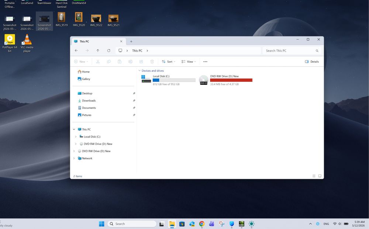Open the View dropdown
Image resolution: width=369 pixels, height=229 pixels.
[189, 62]
